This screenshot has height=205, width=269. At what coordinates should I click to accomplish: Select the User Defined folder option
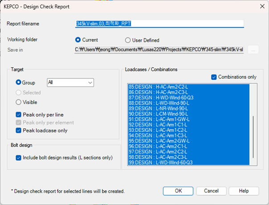click(x=128, y=40)
